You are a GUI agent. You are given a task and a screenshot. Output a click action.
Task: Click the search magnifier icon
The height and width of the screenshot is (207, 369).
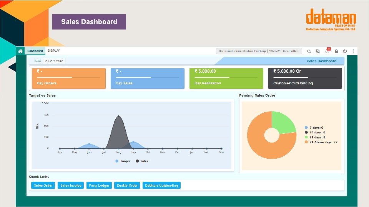309,51
